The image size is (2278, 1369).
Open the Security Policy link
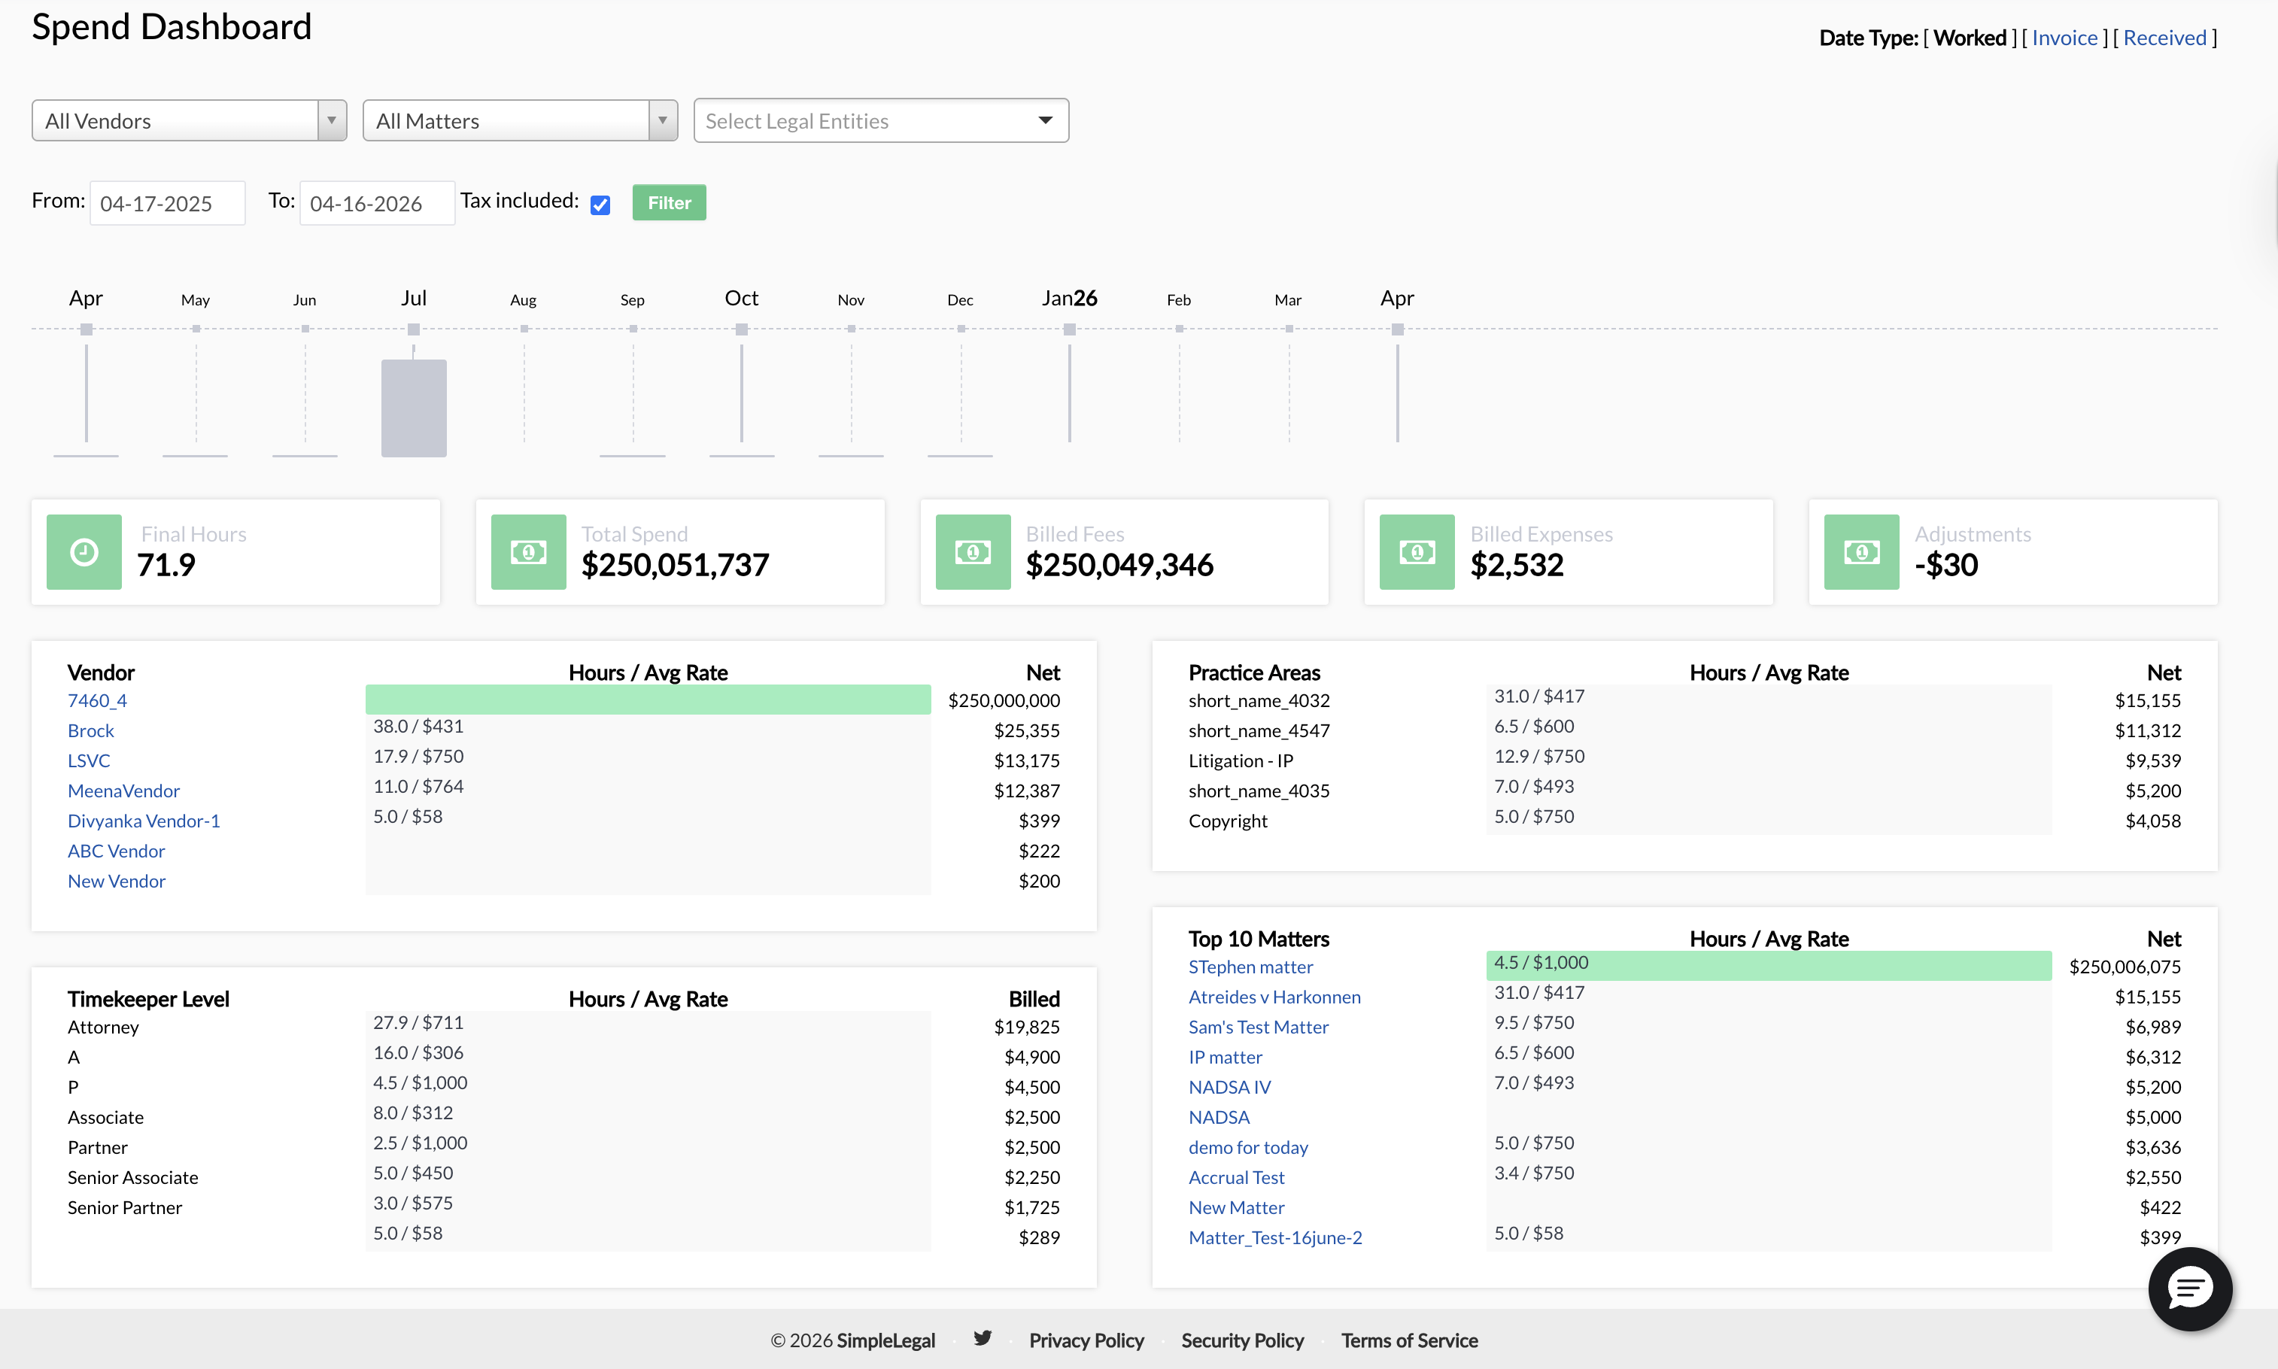1242,1340
